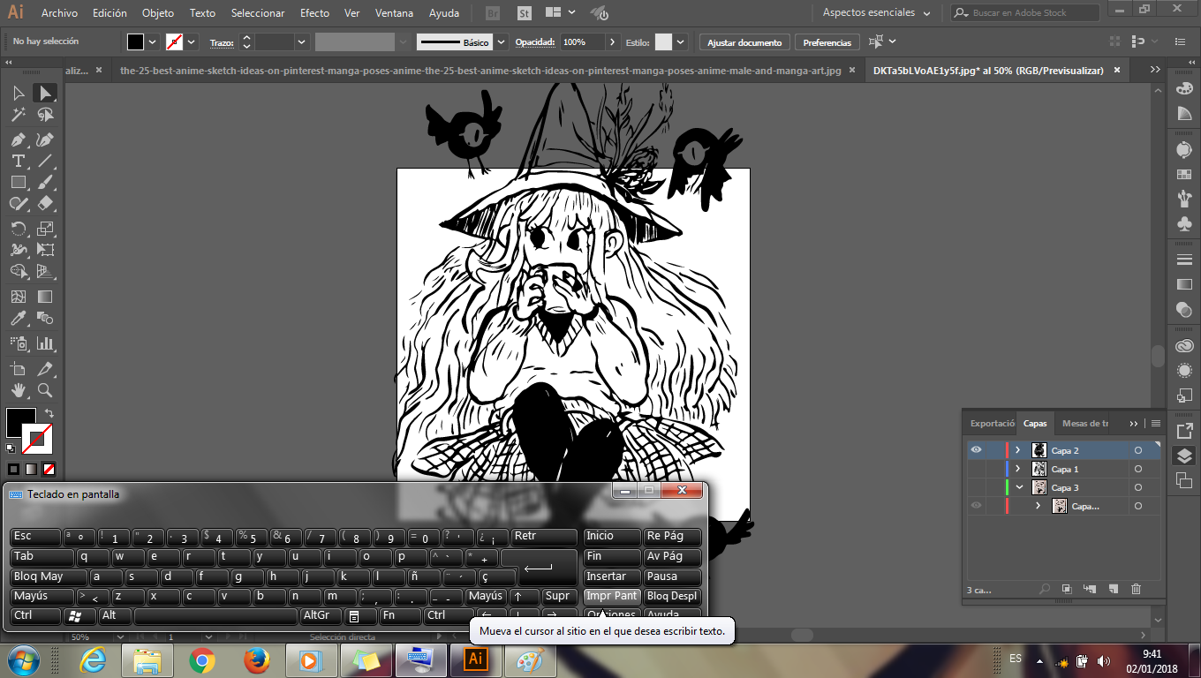Toggle visibility box of Capa 1
The image size is (1201, 678).
click(976, 469)
